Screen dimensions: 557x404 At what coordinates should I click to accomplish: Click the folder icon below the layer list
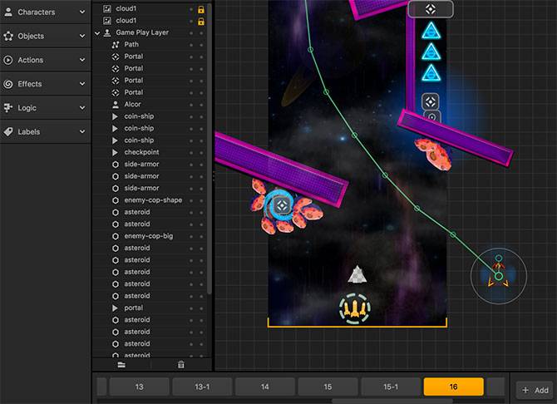click(121, 364)
